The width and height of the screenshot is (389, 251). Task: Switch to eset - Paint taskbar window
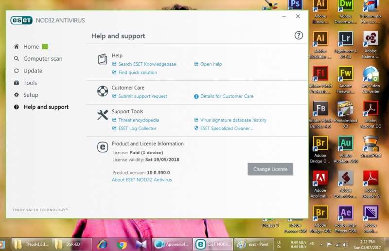tap(253, 244)
